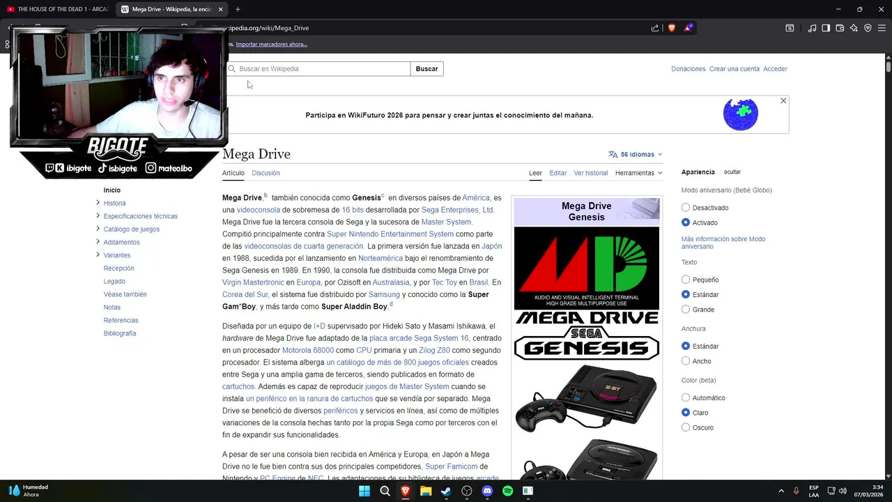892x502 pixels.
Task: Open OBS Studio from taskbar
Action: coord(467,491)
